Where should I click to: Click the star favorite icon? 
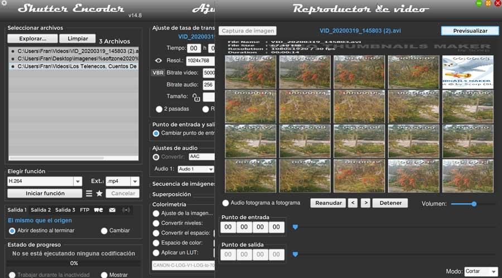pos(100,194)
